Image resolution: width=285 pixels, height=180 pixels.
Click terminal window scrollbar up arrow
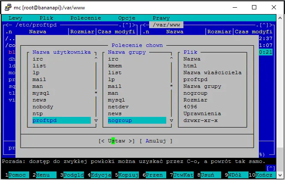tap(280, 18)
